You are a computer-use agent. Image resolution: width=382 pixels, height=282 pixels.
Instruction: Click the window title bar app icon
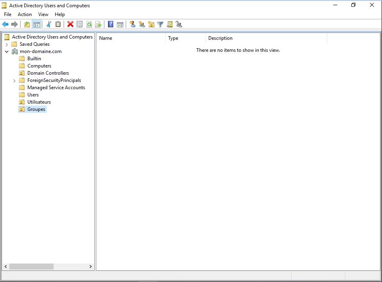tap(4, 5)
